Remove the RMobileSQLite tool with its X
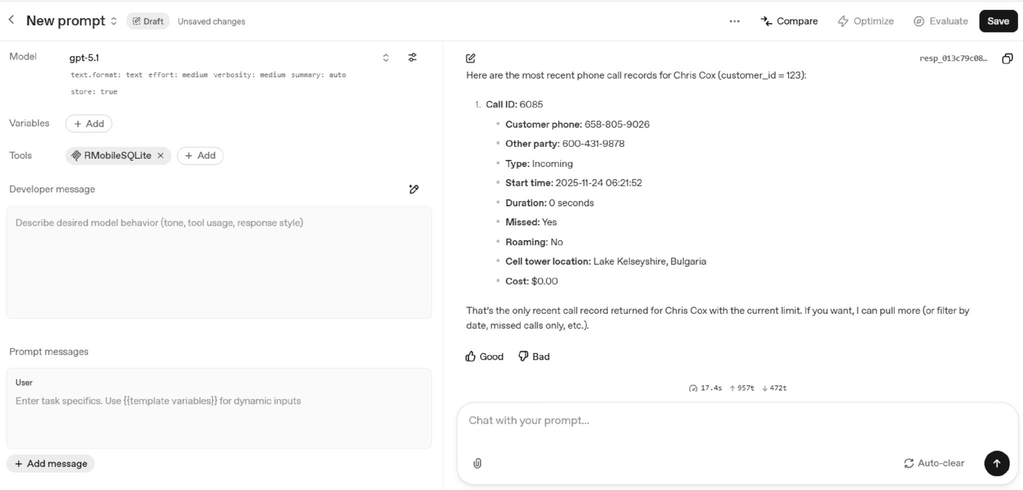Screen dimensions: 1023x490 pos(160,156)
